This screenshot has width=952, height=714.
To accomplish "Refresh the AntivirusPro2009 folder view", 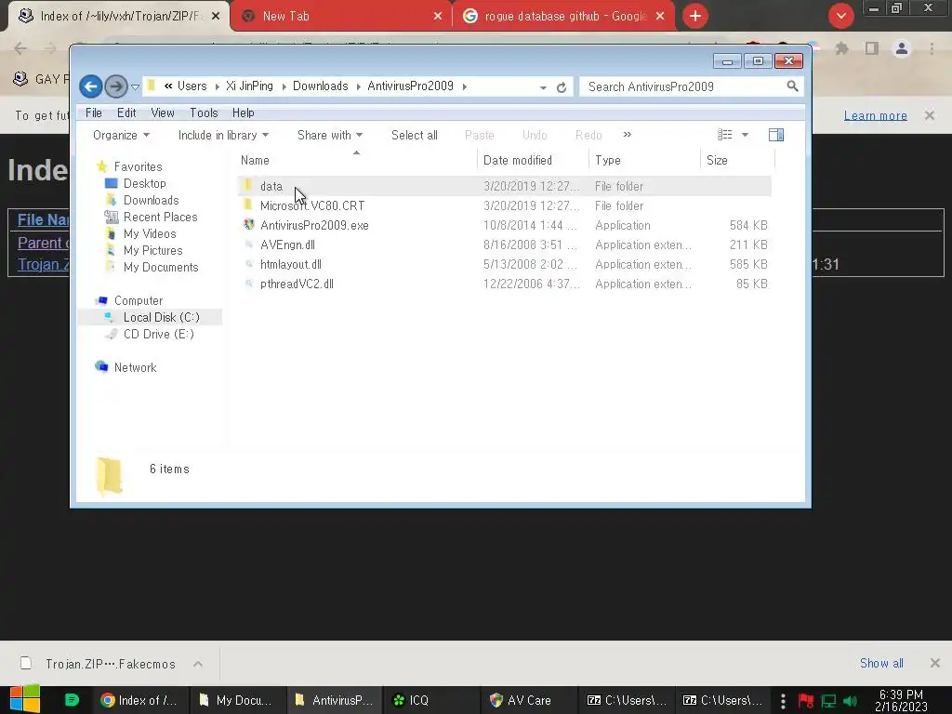I will 562,86.
